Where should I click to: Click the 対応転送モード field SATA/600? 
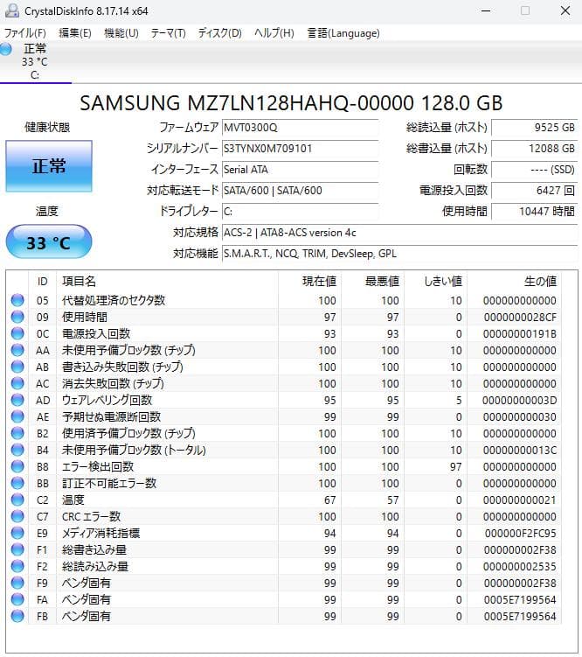click(300, 190)
